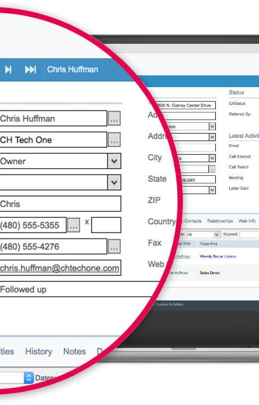Expand empty dropdown below Owner field

tap(114, 182)
